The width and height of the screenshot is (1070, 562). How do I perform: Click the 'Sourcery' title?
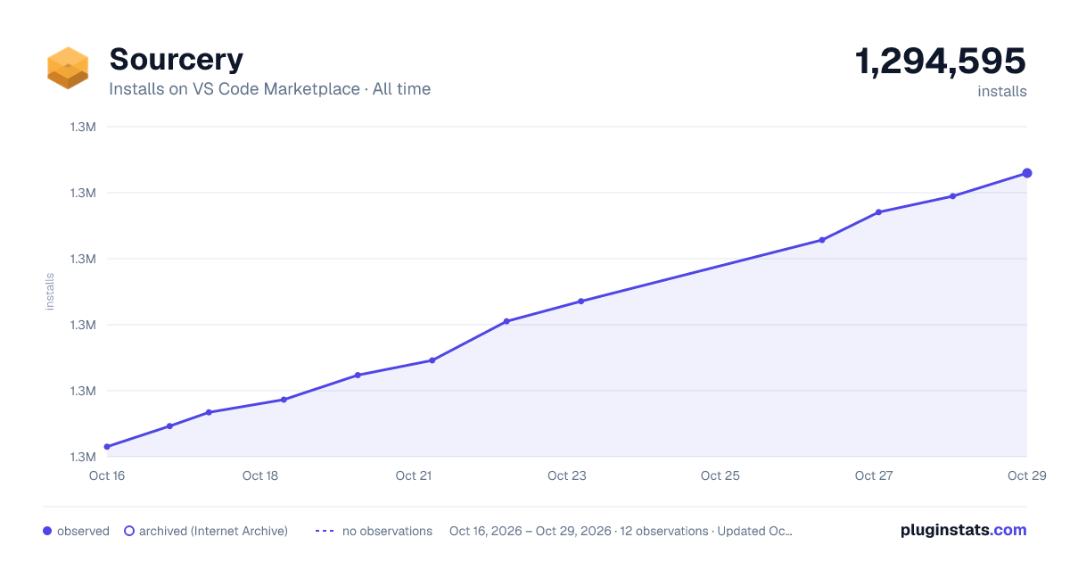click(x=176, y=59)
